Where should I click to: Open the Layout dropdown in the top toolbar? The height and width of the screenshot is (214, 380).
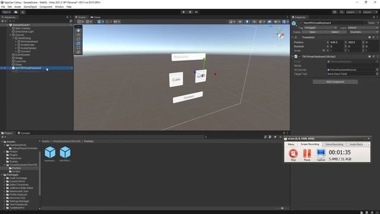[x=370, y=12]
